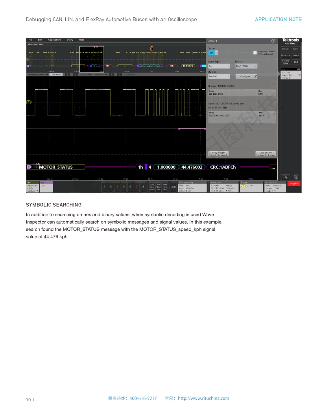Check Stop Acquisition if Event Found
The height and width of the screenshot is (415, 321).
point(255,52)
